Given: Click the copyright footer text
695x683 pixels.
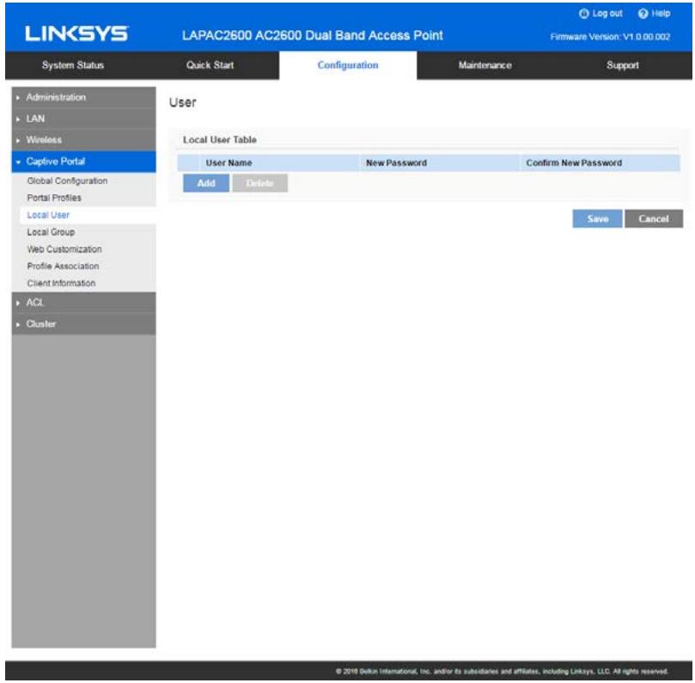Looking at the screenshot, I should 502,671.
